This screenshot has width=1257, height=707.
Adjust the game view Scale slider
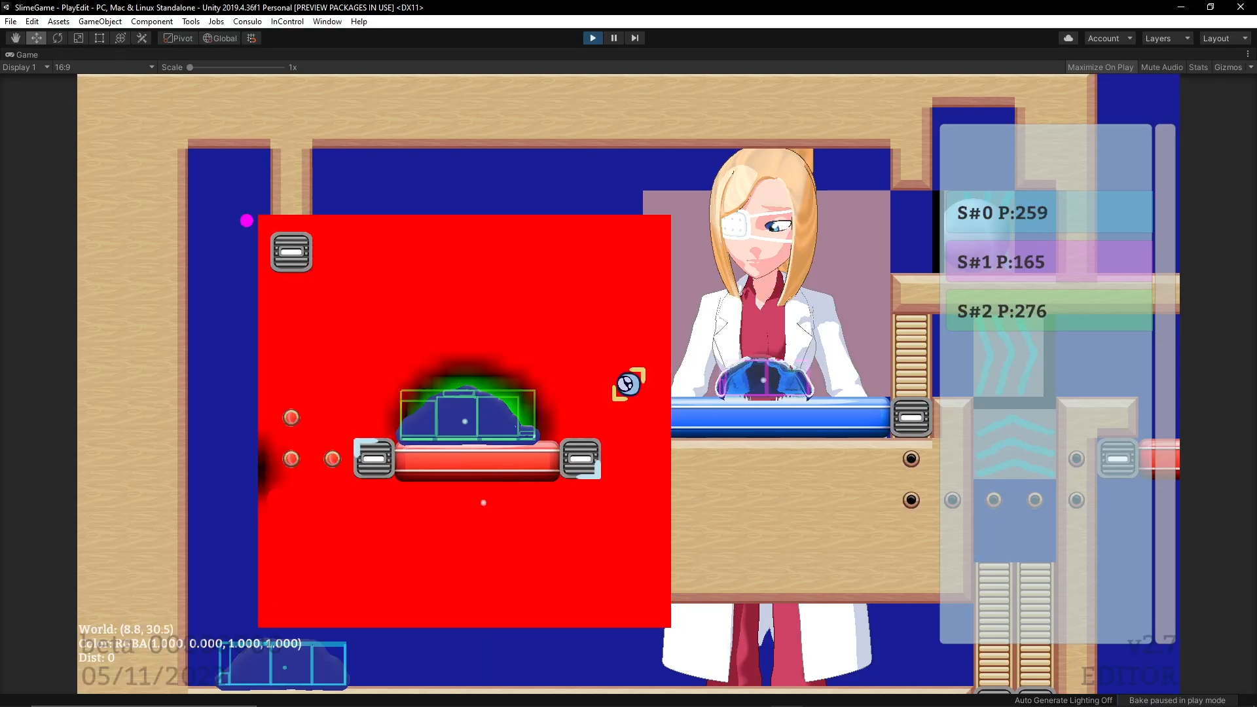[x=236, y=67]
